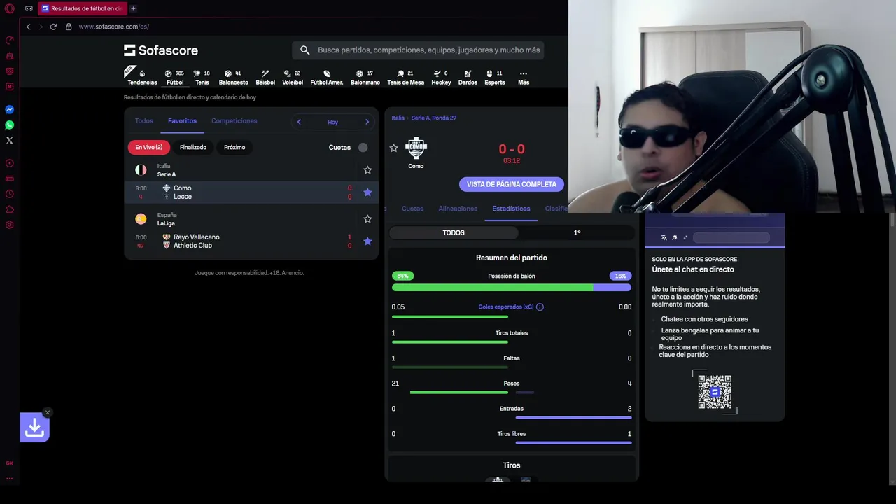Unfavorite the Como vs Lecce match star
The image size is (896, 504).
367,192
